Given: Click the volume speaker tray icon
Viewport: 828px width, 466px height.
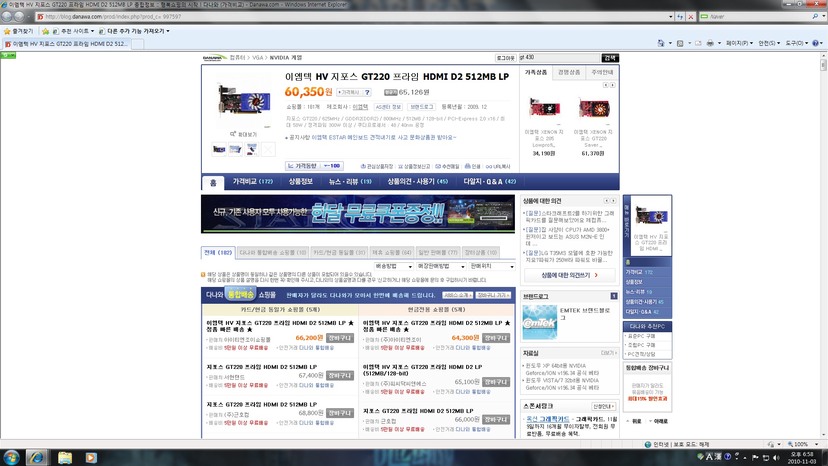Looking at the screenshot, I should 776,458.
